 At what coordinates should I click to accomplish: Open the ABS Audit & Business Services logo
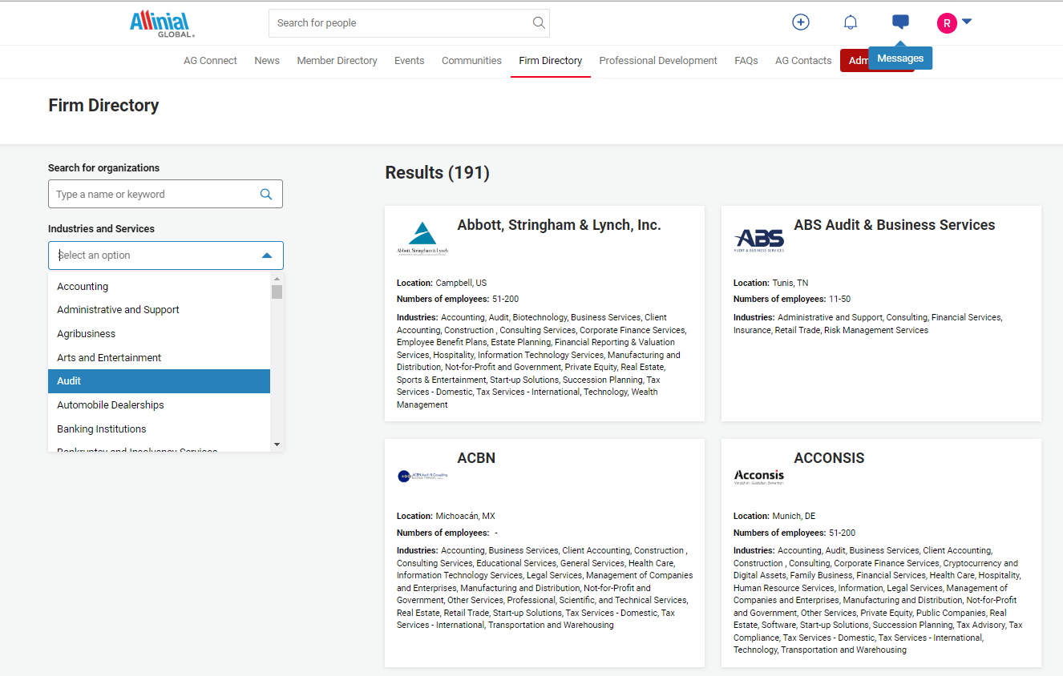pos(759,240)
